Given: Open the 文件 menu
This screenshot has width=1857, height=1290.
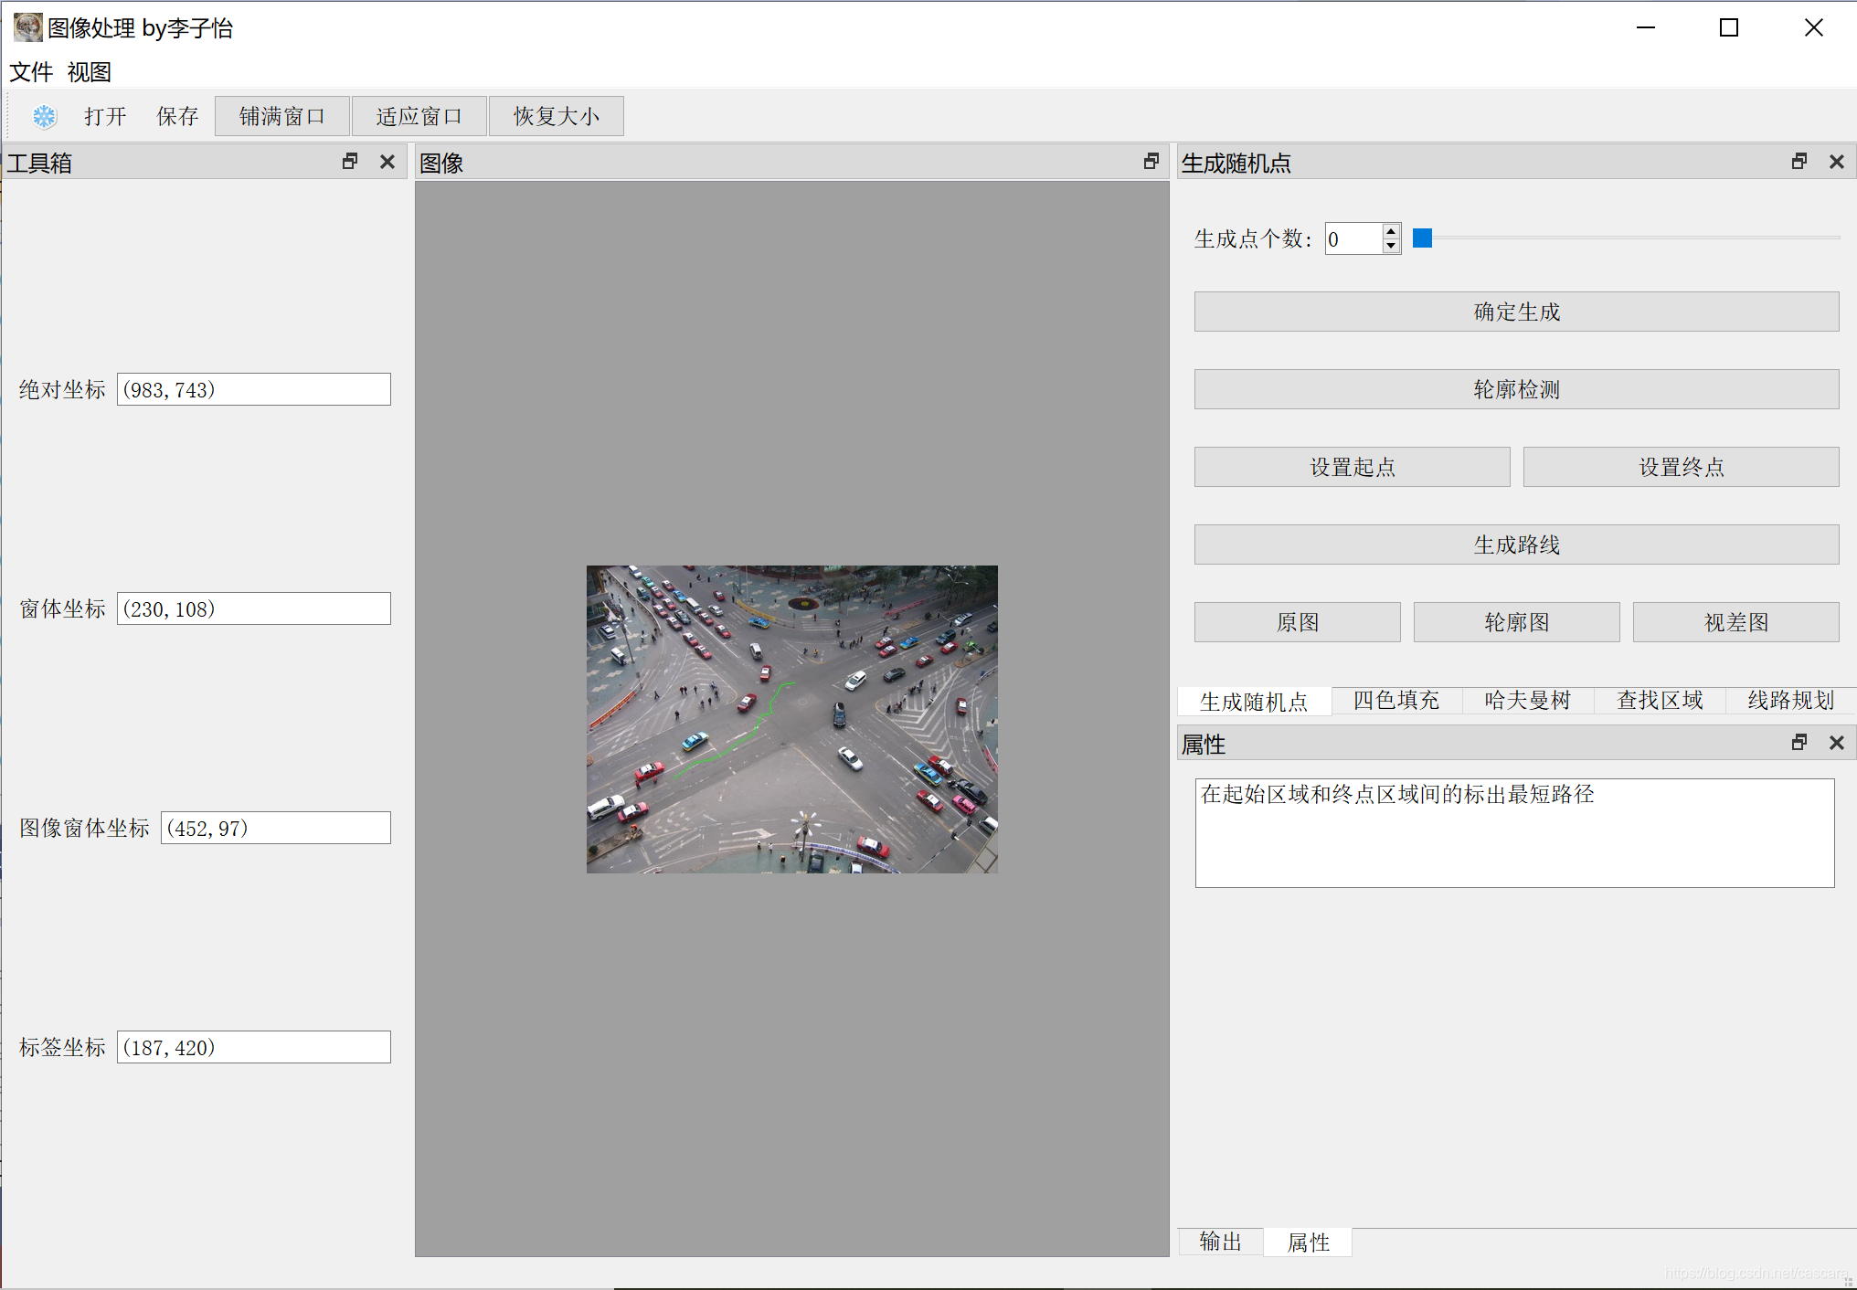Looking at the screenshot, I should (x=31, y=72).
